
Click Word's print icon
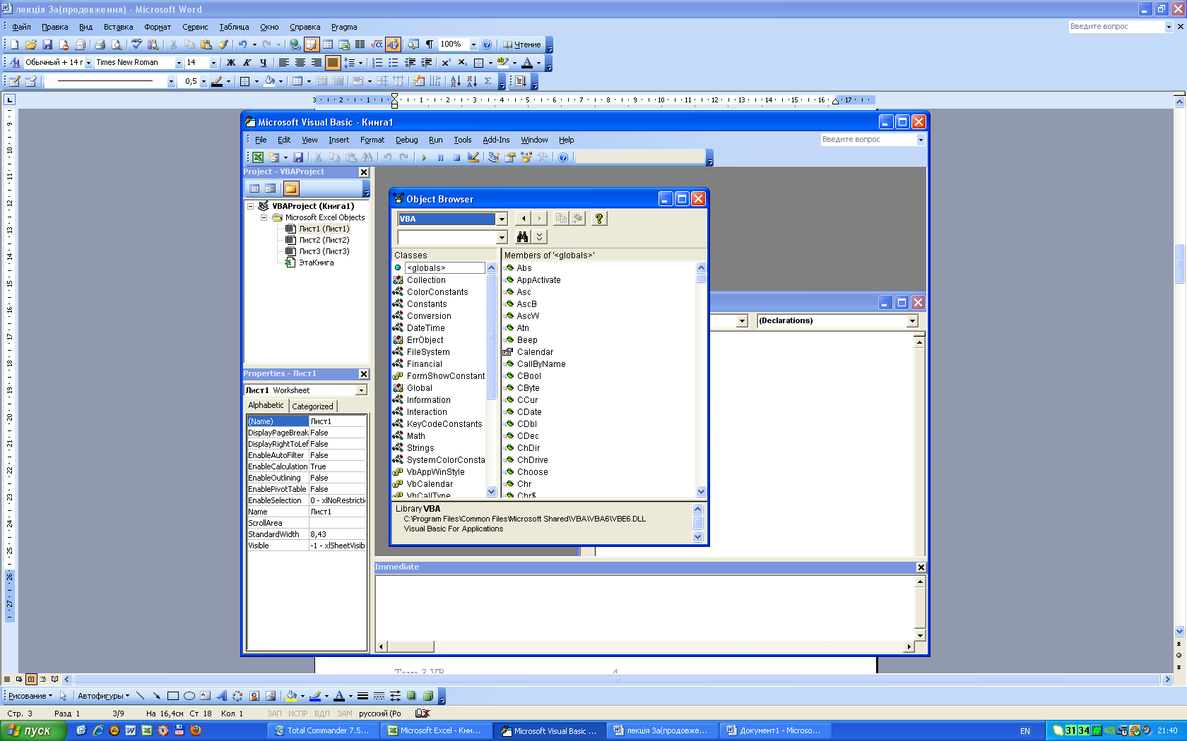click(x=100, y=44)
